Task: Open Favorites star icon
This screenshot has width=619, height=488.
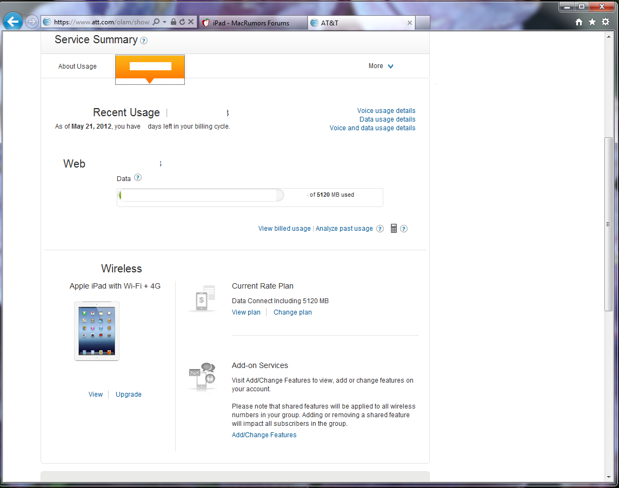Action: [x=592, y=22]
